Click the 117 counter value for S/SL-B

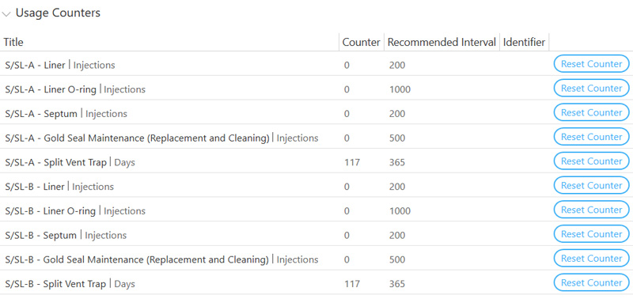[352, 284]
